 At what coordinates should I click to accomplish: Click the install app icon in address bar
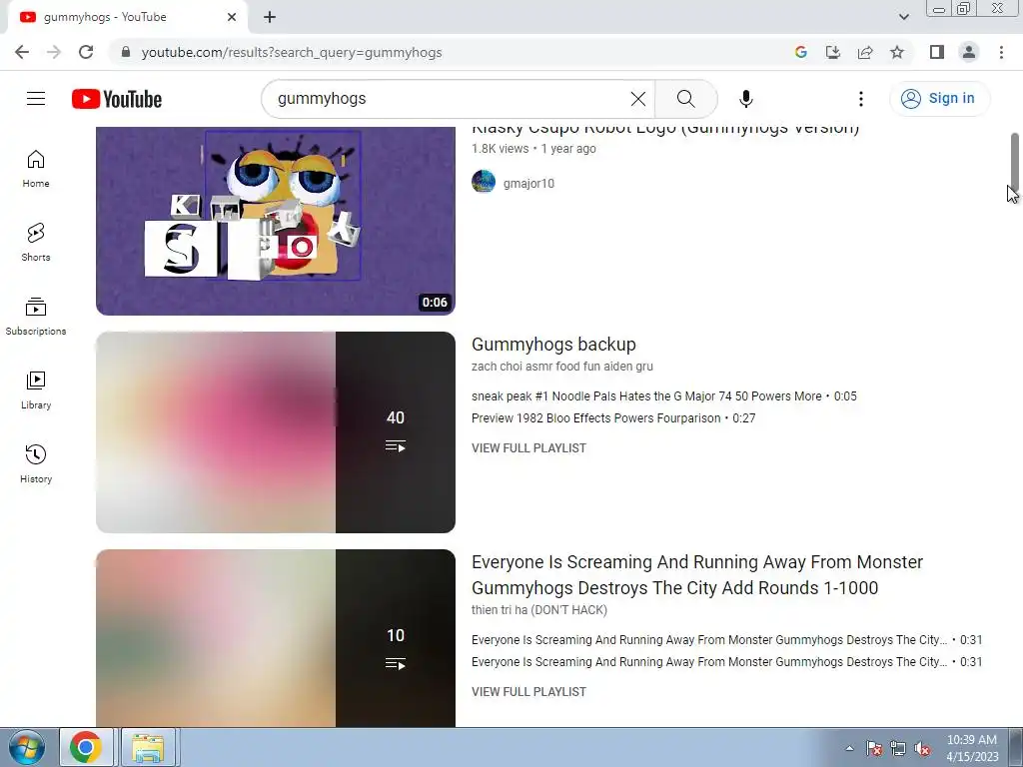[x=832, y=52]
